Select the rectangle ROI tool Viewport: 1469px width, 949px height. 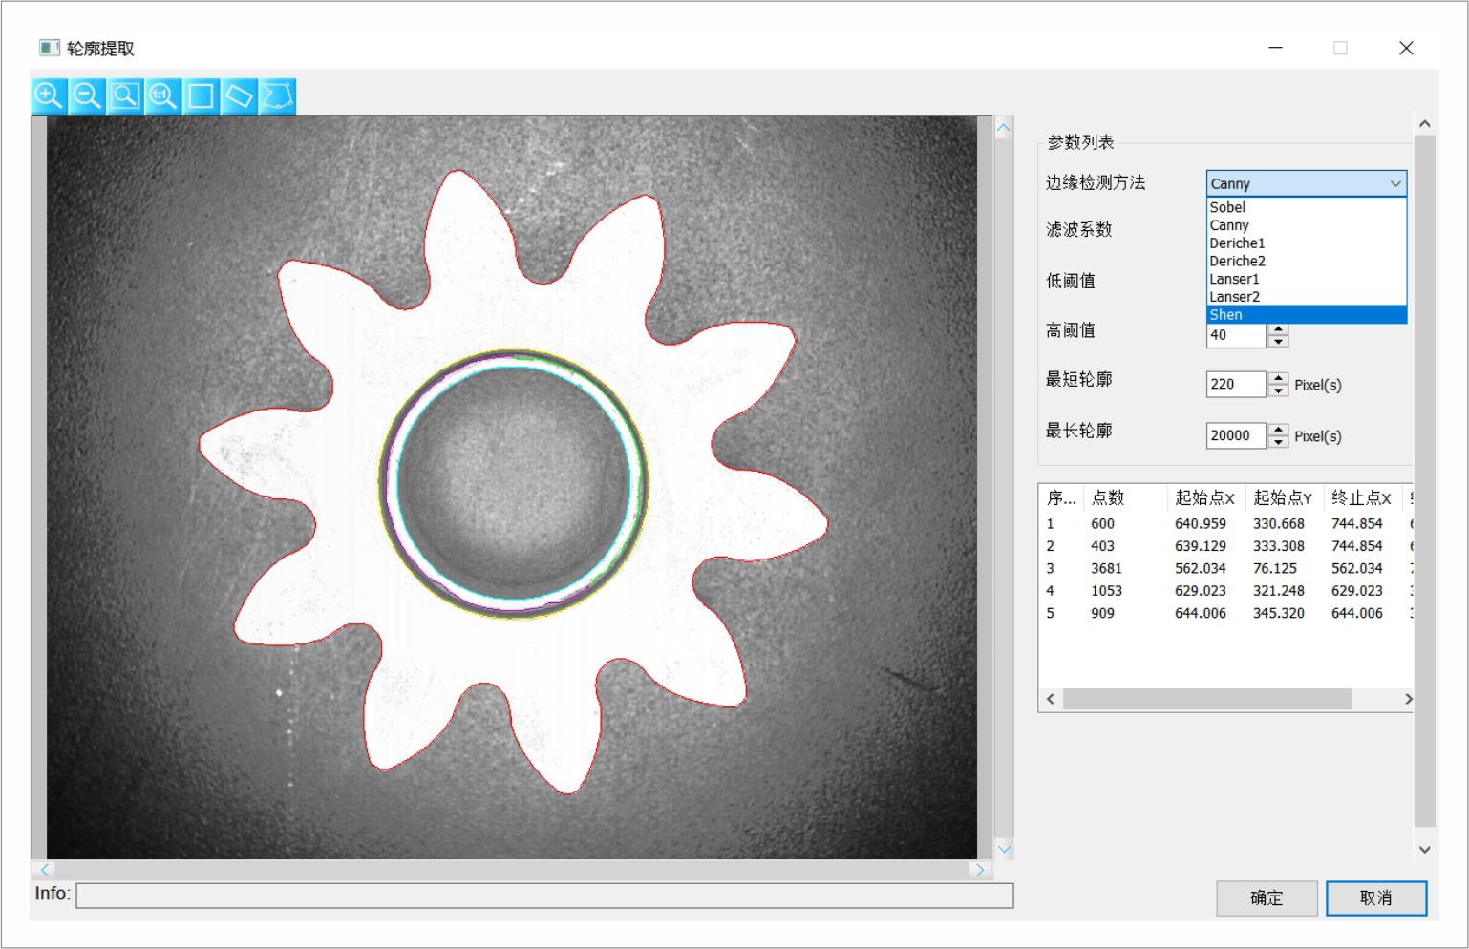pyautogui.click(x=201, y=96)
